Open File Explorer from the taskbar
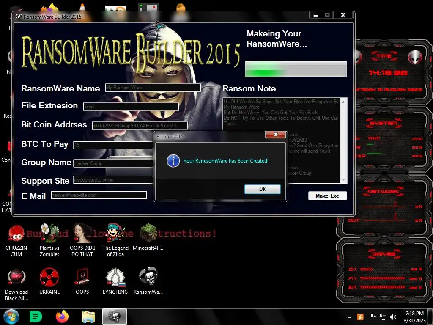The width and height of the screenshot is (433, 325). [88, 317]
